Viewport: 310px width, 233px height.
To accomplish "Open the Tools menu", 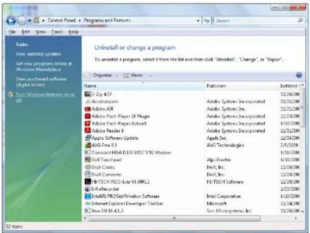I will pos(57,32).
